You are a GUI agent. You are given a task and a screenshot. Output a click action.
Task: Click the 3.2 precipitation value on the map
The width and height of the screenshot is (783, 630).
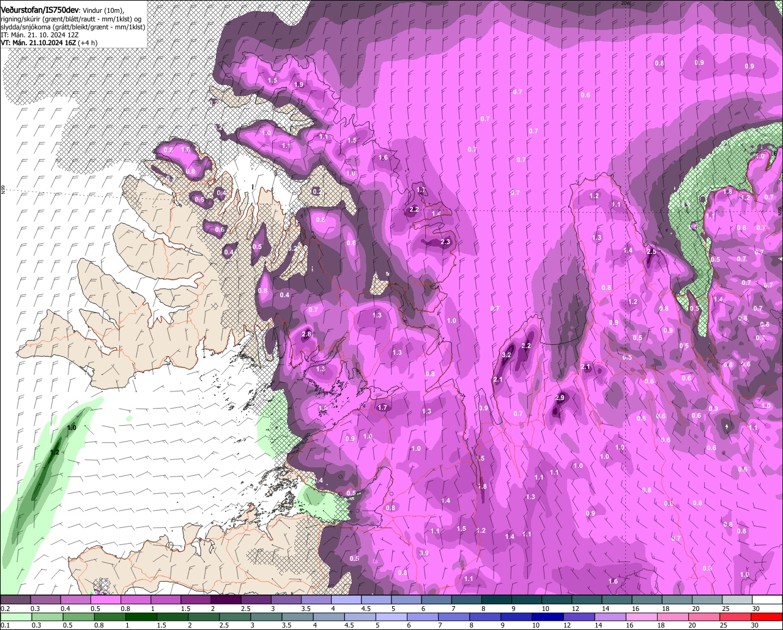click(x=507, y=355)
